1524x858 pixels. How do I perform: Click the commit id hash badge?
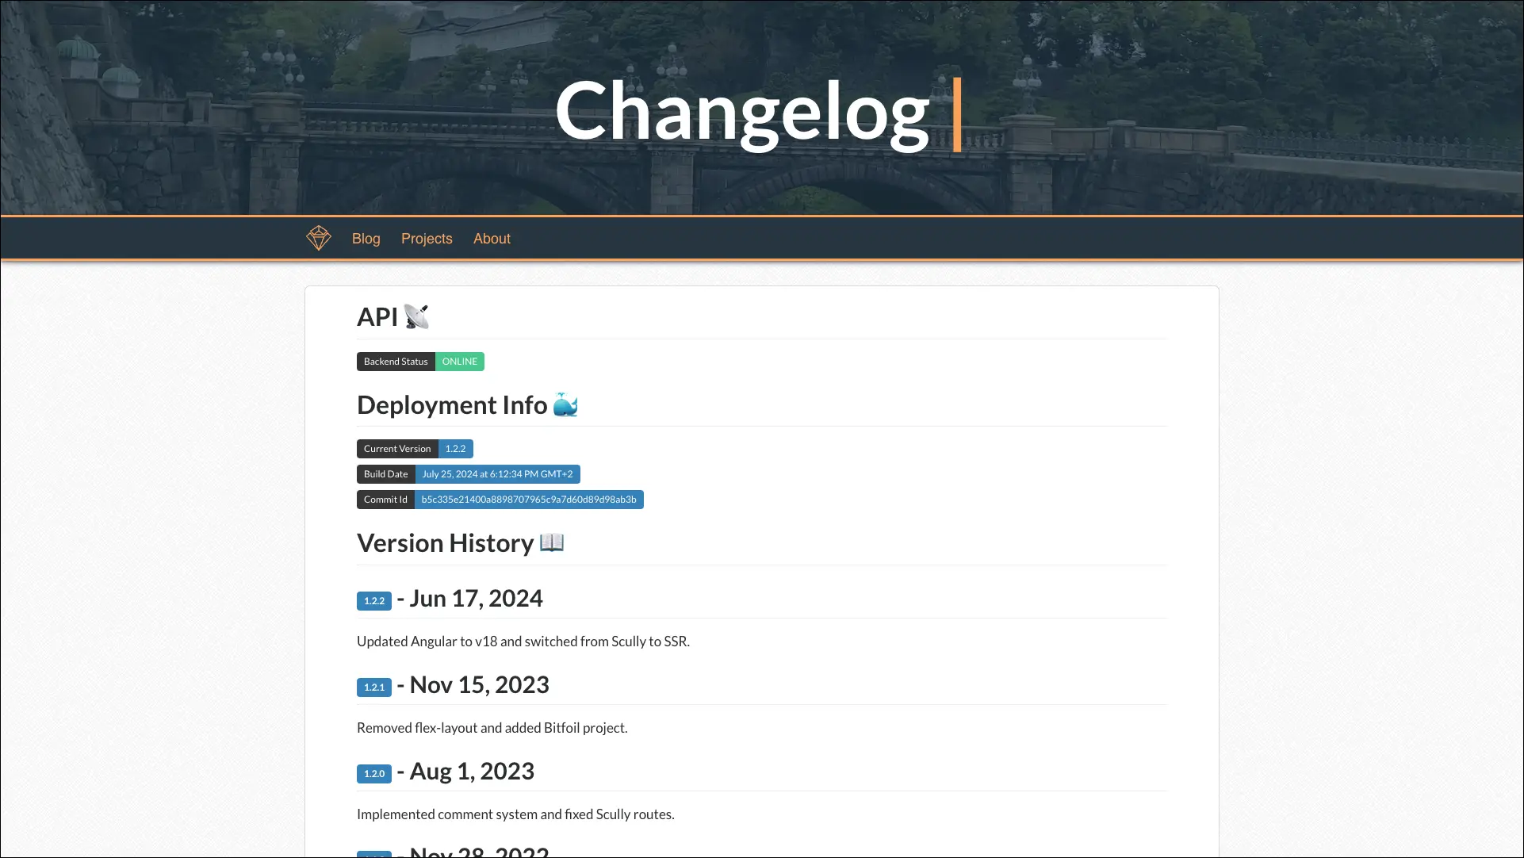pos(529,500)
